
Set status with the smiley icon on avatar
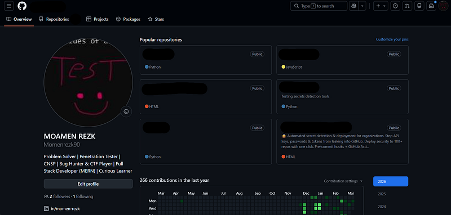point(126,111)
